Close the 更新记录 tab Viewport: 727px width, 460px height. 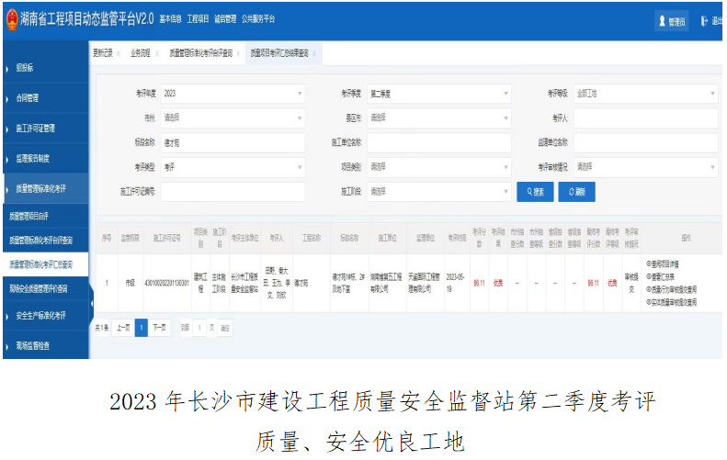119,54
